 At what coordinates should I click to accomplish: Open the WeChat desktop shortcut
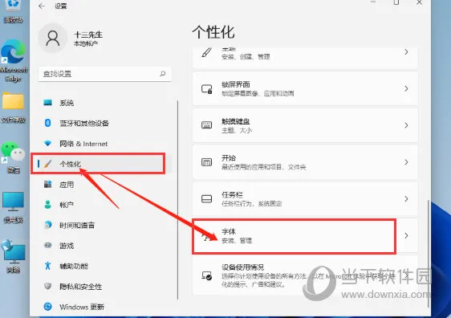pyautogui.click(x=13, y=157)
